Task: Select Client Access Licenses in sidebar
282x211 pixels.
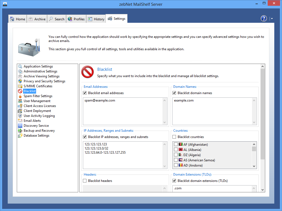Action: point(40,106)
